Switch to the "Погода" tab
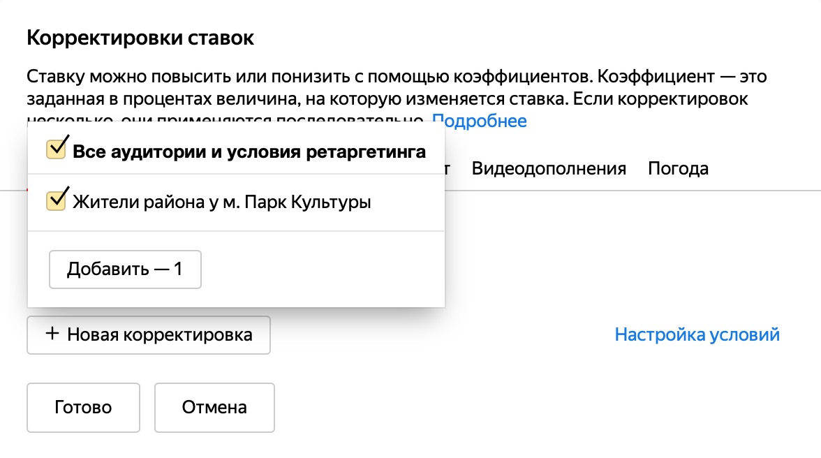The width and height of the screenshot is (821, 458). click(x=678, y=168)
